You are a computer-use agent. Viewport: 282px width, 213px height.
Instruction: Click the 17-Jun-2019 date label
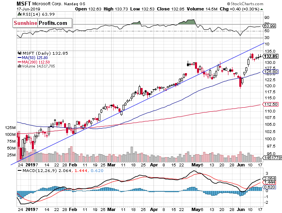pos(29,9)
